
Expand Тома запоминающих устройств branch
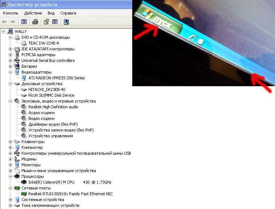(x=10, y=205)
